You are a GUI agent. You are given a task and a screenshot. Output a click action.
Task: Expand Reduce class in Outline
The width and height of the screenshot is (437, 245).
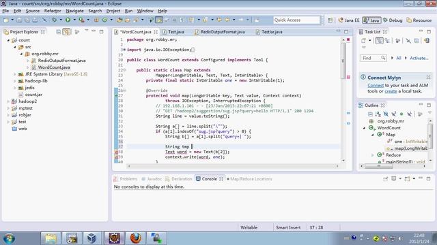(373, 155)
